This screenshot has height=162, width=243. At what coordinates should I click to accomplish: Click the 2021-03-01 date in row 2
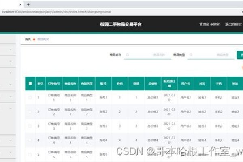point(169,112)
